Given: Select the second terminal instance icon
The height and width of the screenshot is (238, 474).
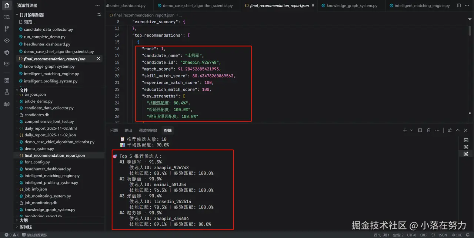Looking at the screenshot, I should [x=466, y=147].
